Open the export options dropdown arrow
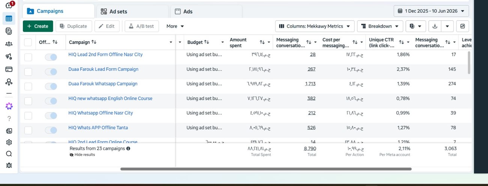The height and width of the screenshot is (186, 488). [447, 26]
